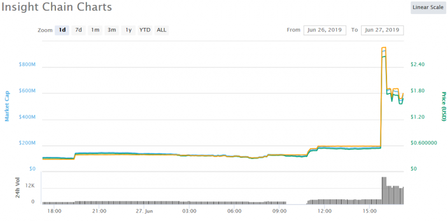
Task: Click the 27. Jun date axis label
Action: pyautogui.click(x=144, y=211)
